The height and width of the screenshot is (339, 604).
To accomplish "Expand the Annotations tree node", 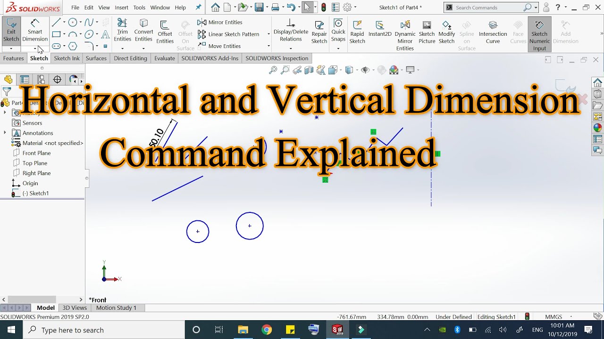I will tap(5, 133).
